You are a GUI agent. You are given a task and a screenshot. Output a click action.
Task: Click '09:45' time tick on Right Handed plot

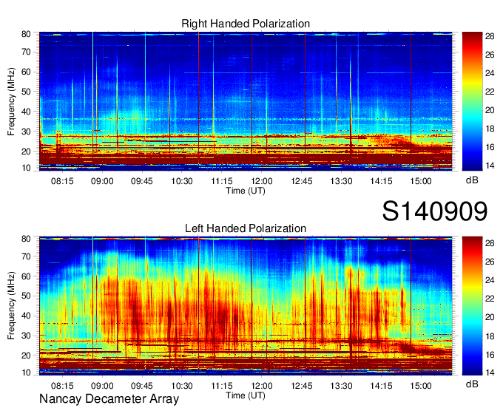(142, 181)
